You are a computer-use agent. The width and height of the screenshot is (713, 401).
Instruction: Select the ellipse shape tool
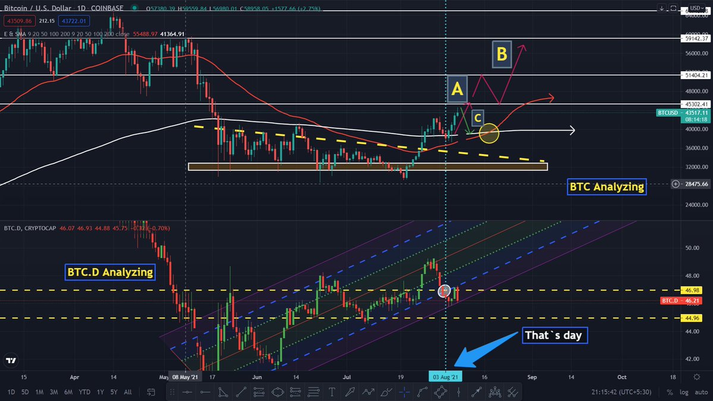point(277,392)
